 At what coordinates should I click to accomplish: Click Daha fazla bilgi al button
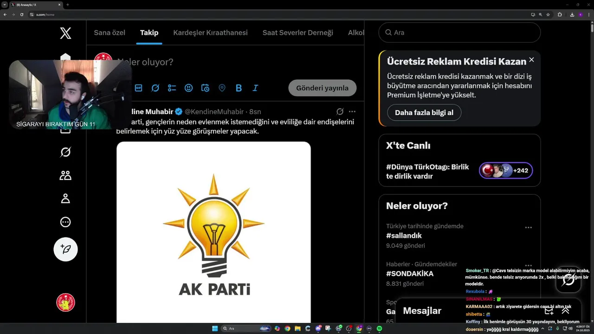[424, 112]
